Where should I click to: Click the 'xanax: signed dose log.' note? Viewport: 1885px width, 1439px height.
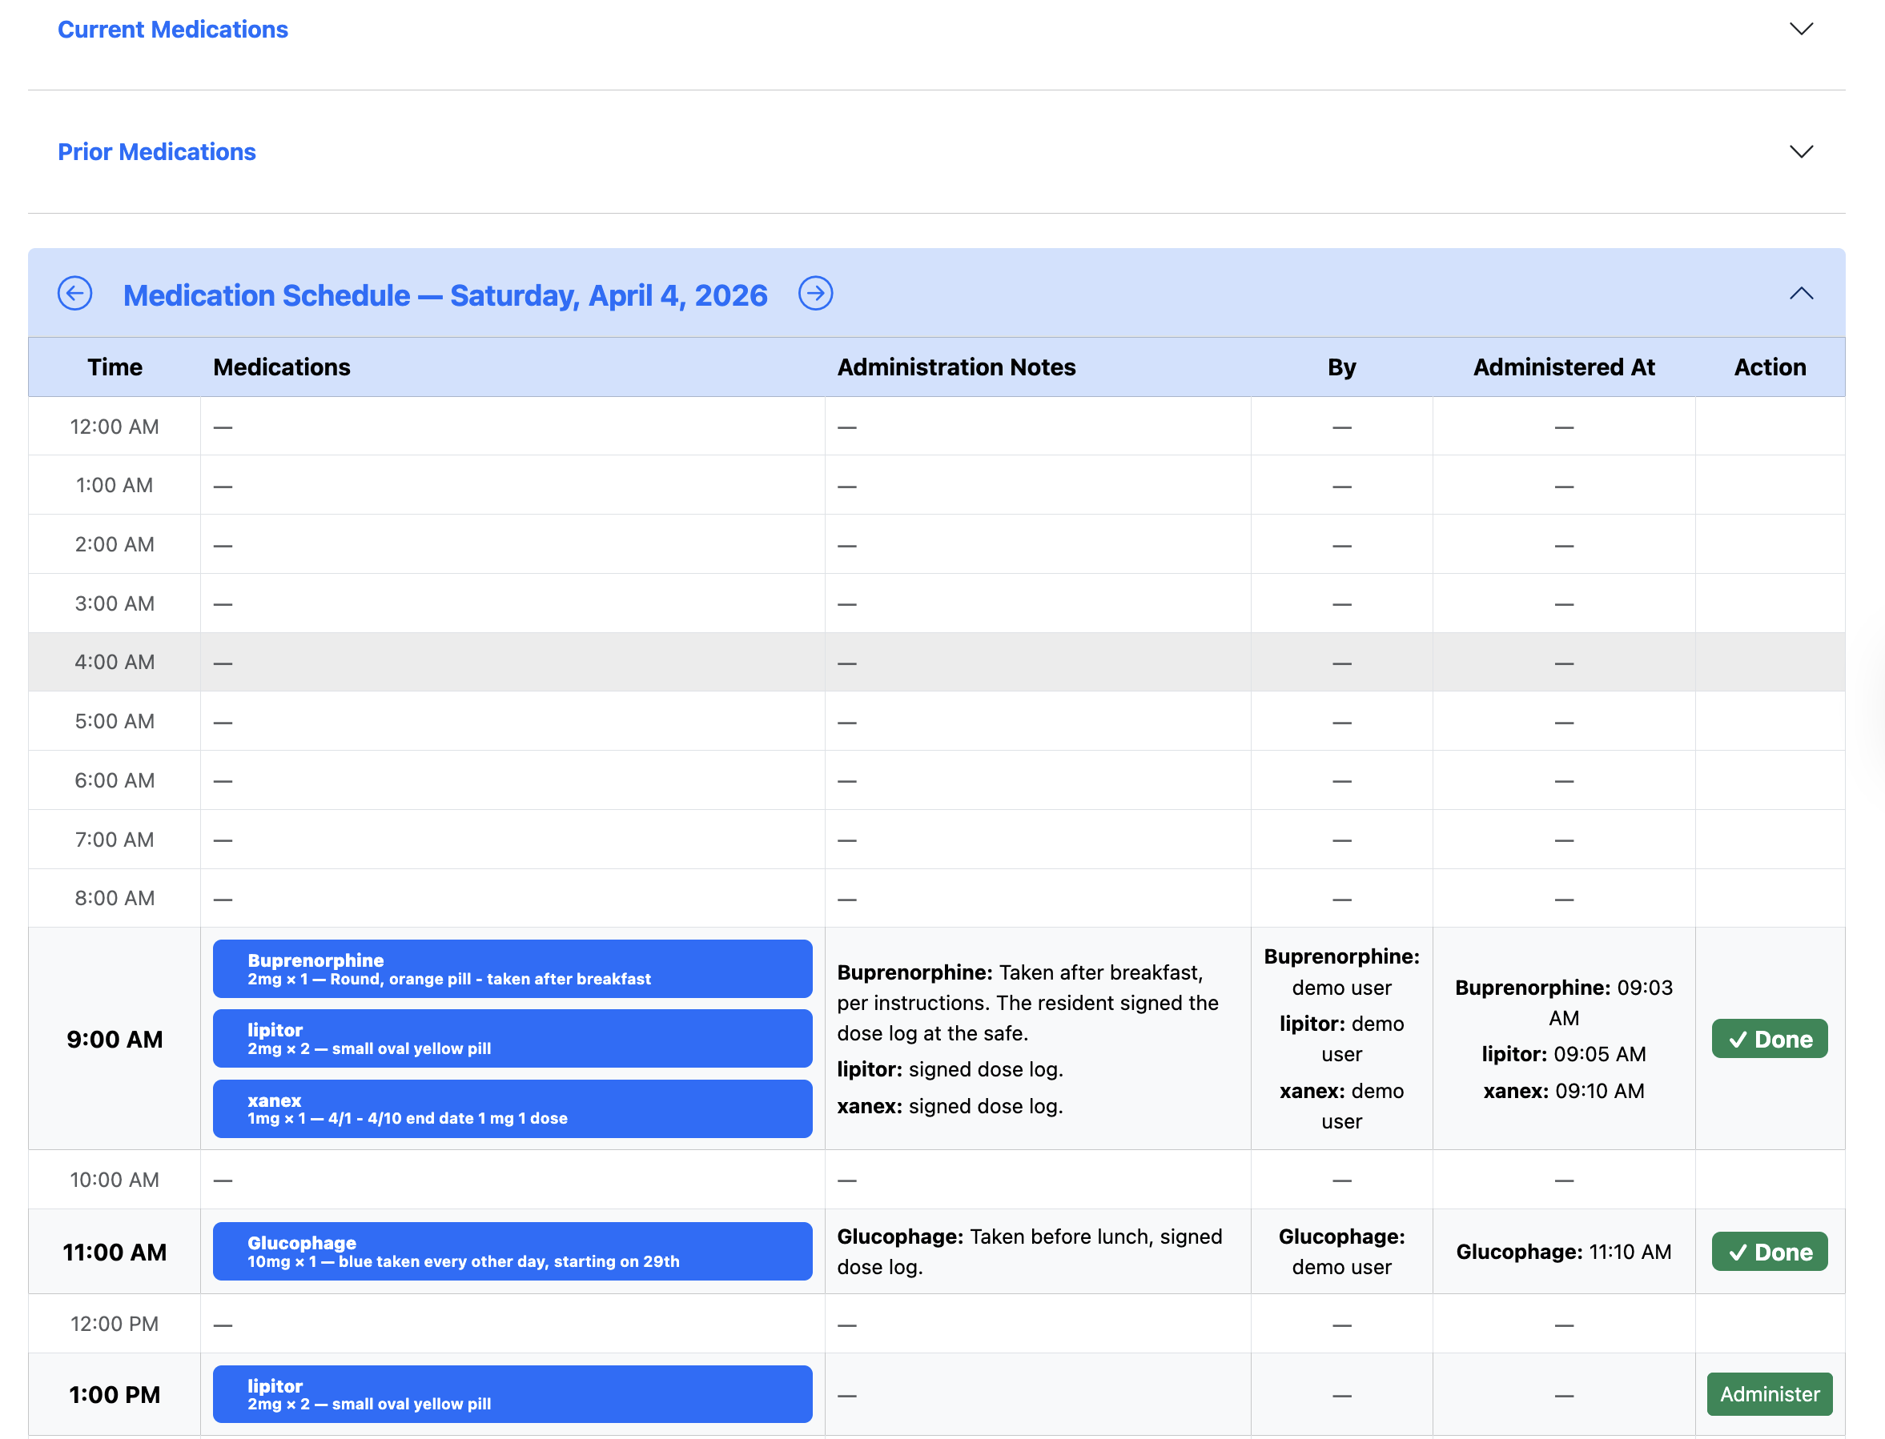click(950, 1106)
